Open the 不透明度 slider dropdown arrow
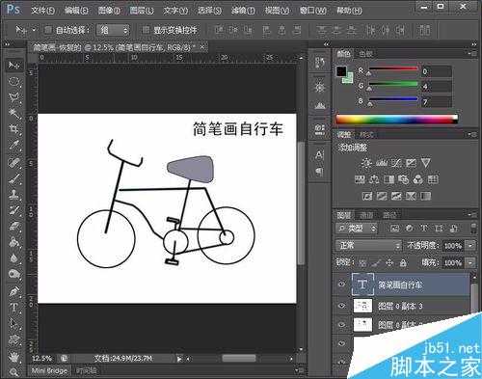 coord(470,246)
